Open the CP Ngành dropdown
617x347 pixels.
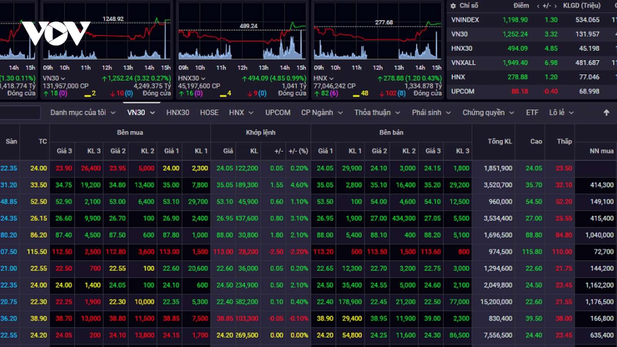[322, 113]
